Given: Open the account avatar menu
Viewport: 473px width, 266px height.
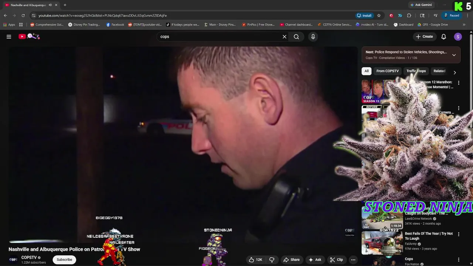Looking at the screenshot, I should click(x=458, y=37).
